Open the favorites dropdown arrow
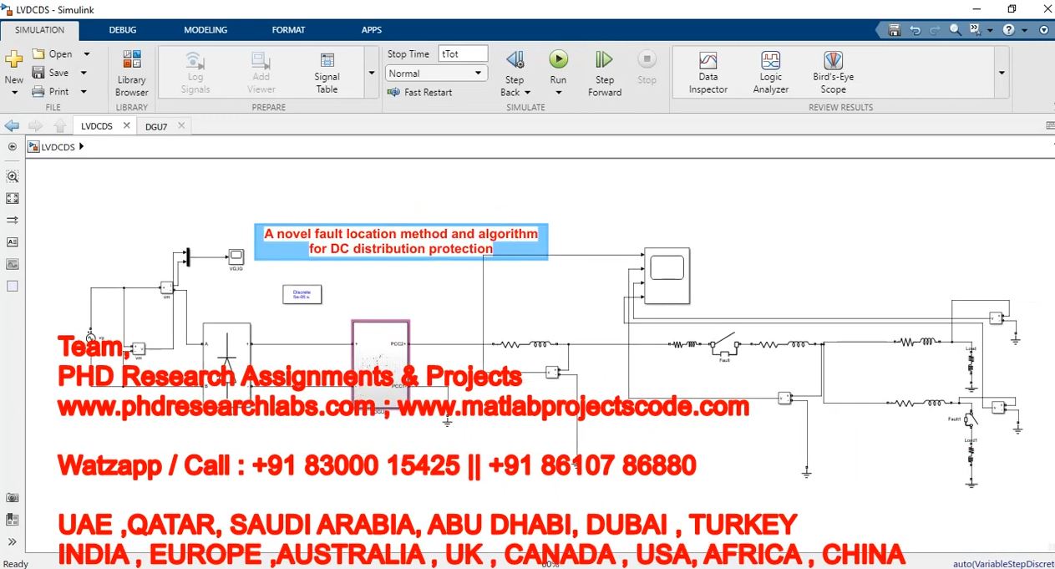 [990, 30]
